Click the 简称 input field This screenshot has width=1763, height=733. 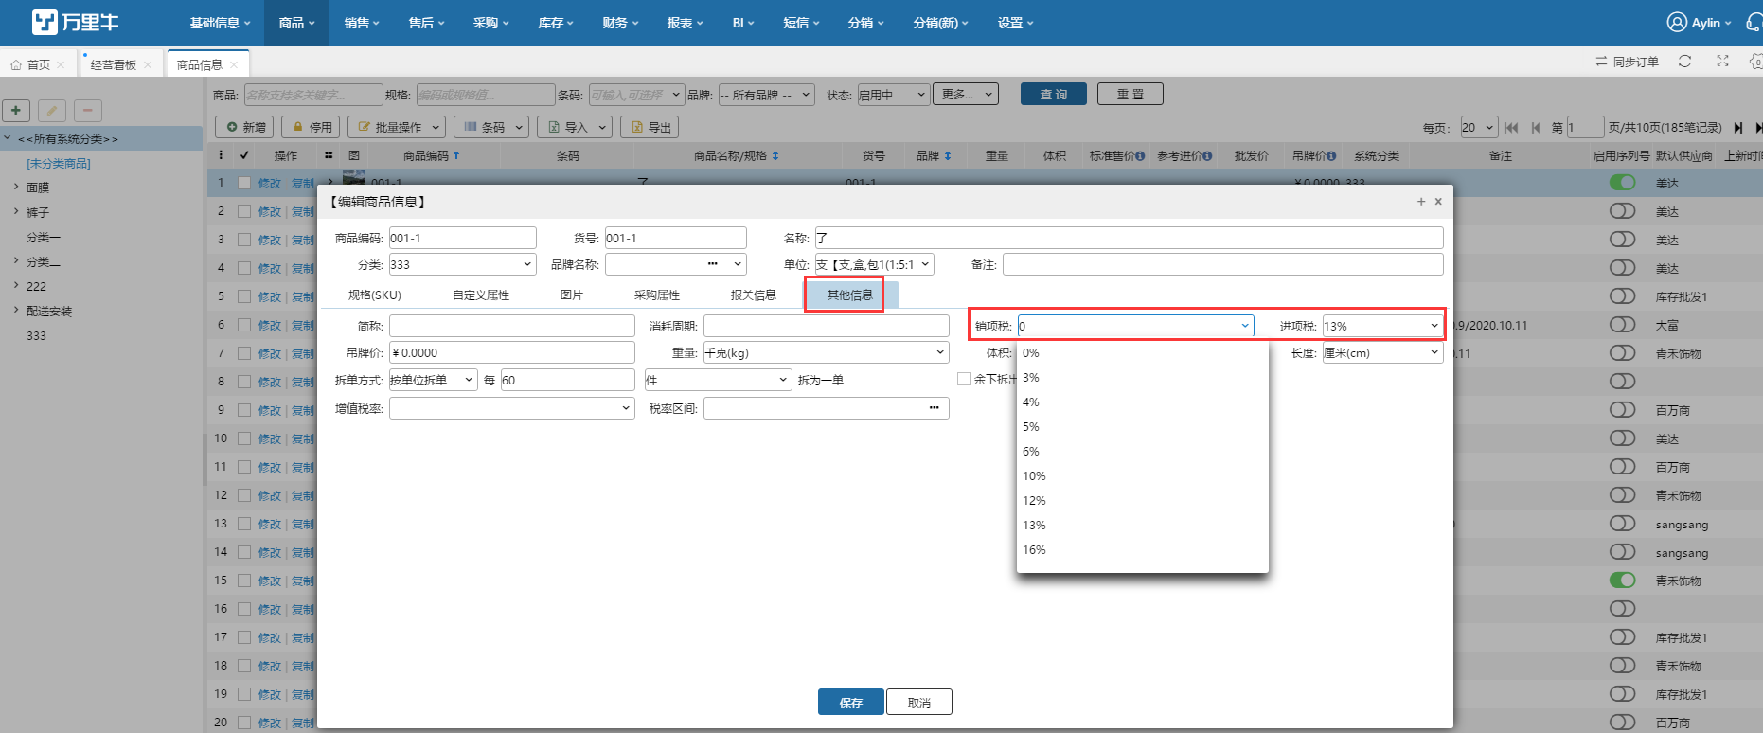coord(511,326)
